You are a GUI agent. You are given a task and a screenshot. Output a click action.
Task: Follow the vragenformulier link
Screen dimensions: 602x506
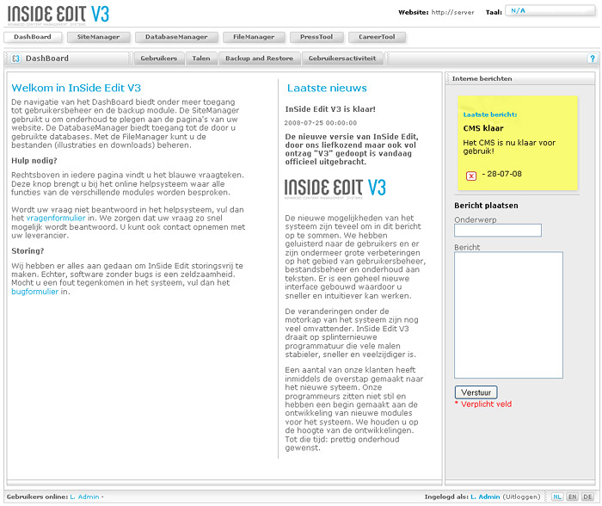(49, 219)
